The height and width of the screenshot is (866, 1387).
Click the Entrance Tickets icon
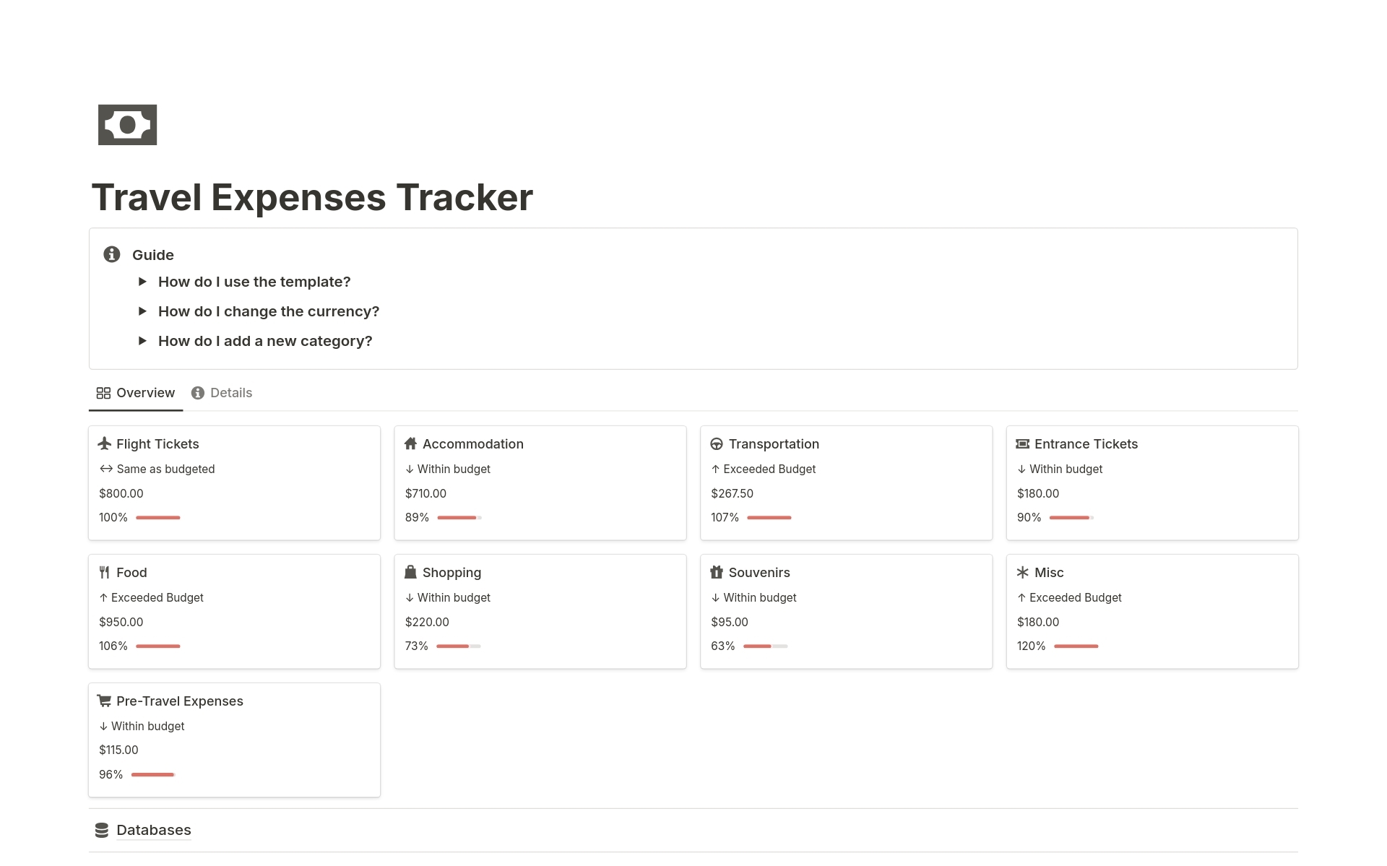click(x=1023, y=443)
